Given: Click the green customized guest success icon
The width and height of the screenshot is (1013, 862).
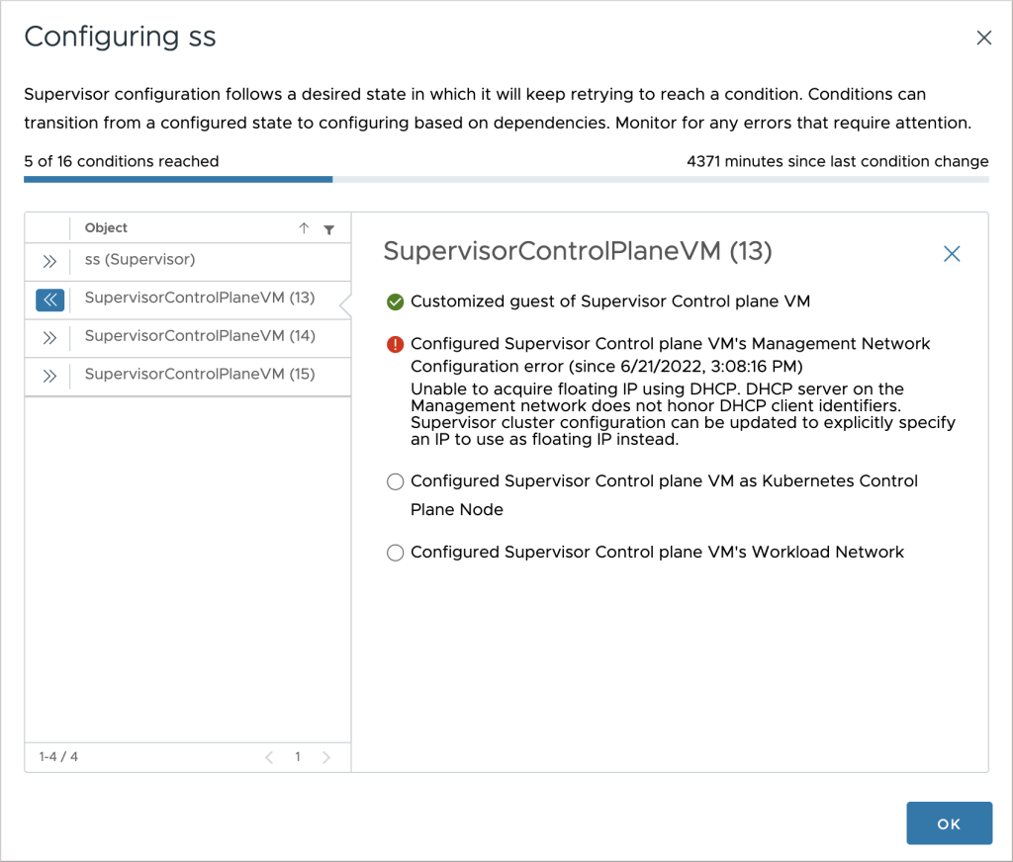Looking at the screenshot, I should tap(396, 302).
